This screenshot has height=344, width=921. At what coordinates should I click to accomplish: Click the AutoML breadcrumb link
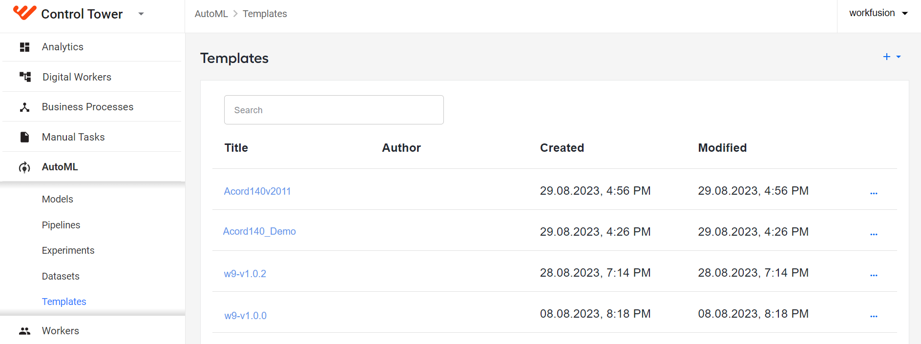(x=211, y=14)
